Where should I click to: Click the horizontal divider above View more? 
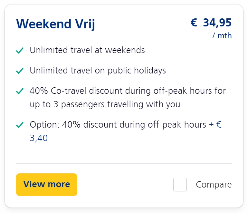[124, 163]
